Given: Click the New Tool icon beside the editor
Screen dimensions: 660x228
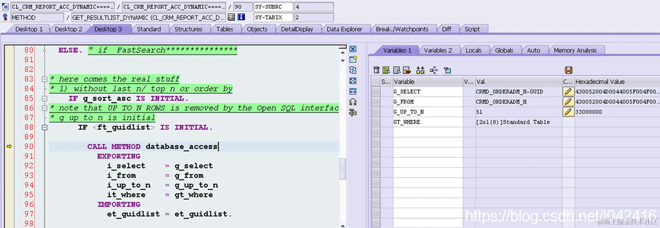Looking at the screenshot, I should (x=353, y=59).
